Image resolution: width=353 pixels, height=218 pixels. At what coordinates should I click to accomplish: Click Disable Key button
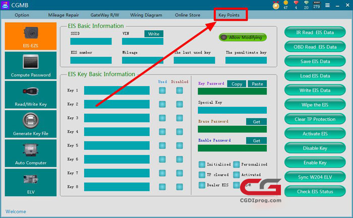pyautogui.click(x=315, y=148)
